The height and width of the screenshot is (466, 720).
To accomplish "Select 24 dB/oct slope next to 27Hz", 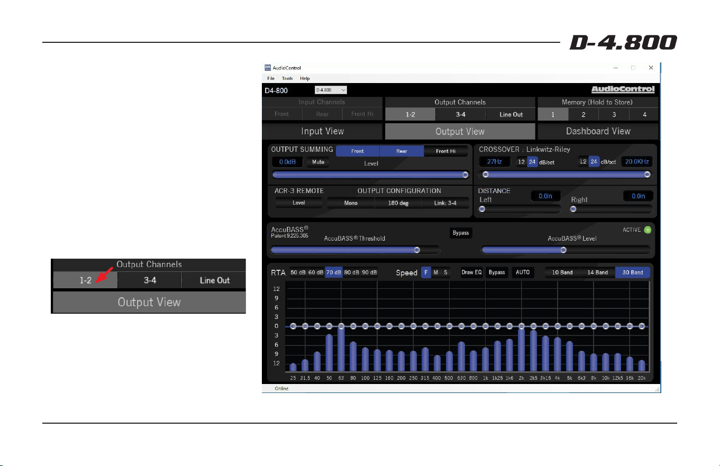I will (533, 162).
